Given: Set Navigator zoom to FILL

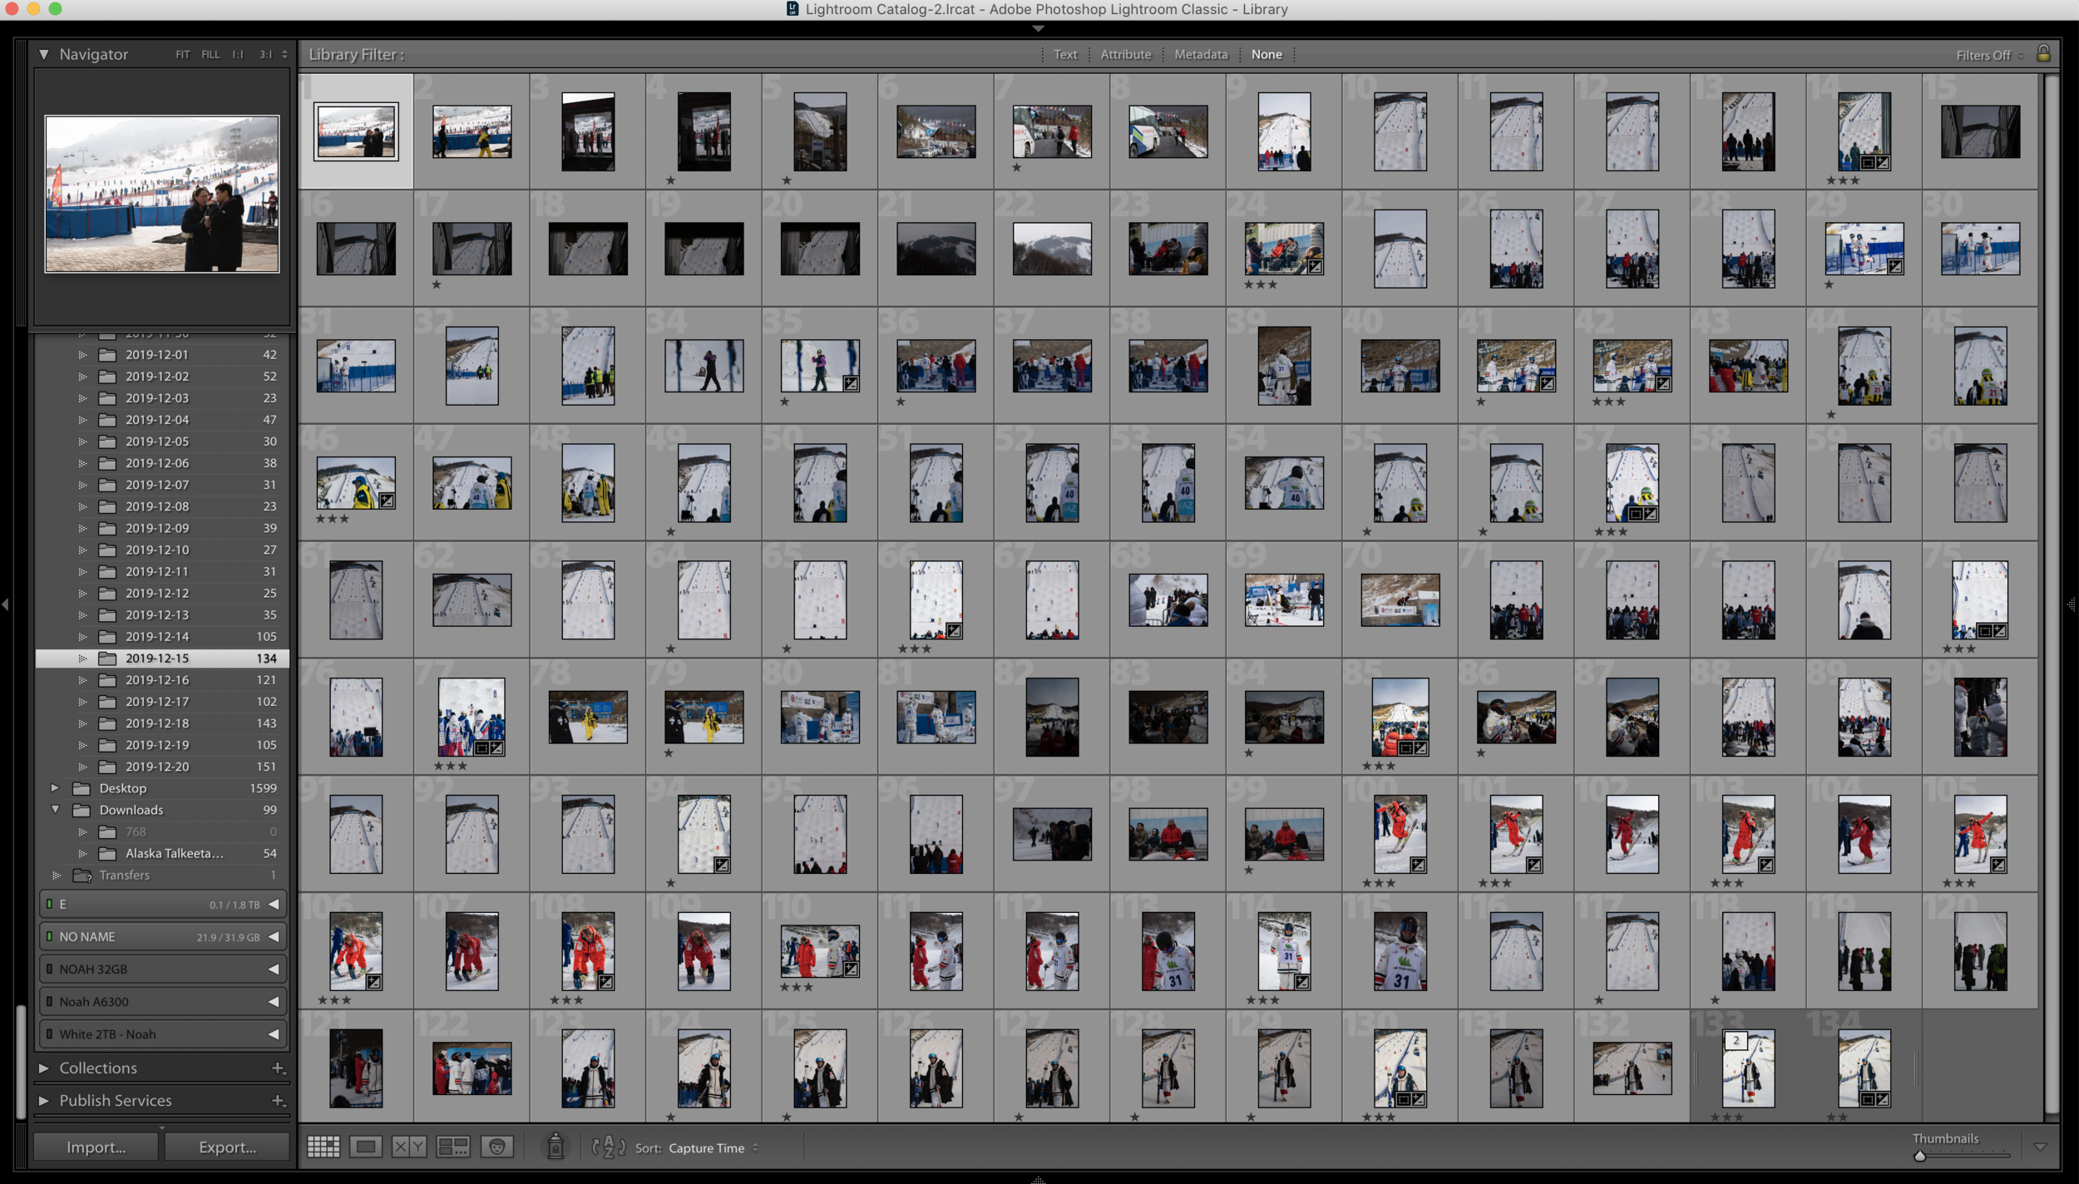Looking at the screenshot, I should click(x=210, y=54).
